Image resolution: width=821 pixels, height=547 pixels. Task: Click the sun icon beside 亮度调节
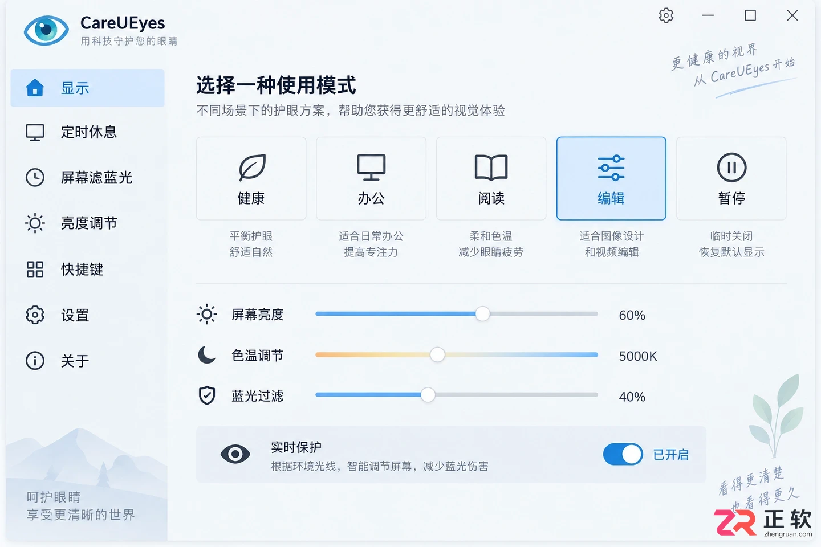pyautogui.click(x=35, y=223)
